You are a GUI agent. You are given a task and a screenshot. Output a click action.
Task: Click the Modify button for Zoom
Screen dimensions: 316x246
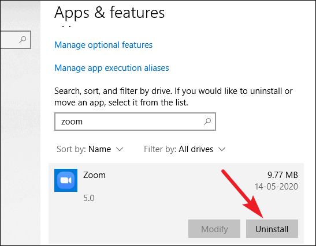(x=214, y=229)
